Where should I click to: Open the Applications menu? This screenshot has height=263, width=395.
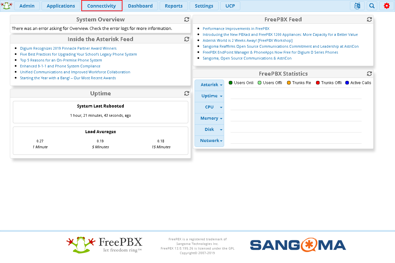[61, 6]
